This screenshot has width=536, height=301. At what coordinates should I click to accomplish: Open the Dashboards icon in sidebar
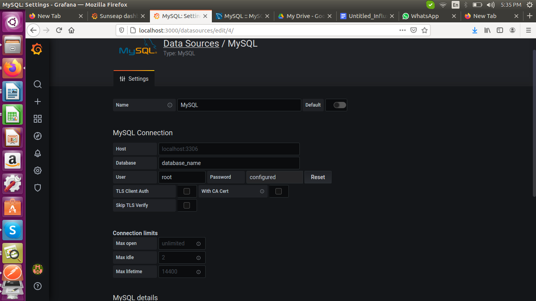(x=37, y=118)
